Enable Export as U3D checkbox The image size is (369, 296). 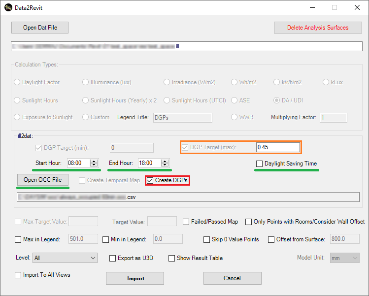[x=112, y=258]
